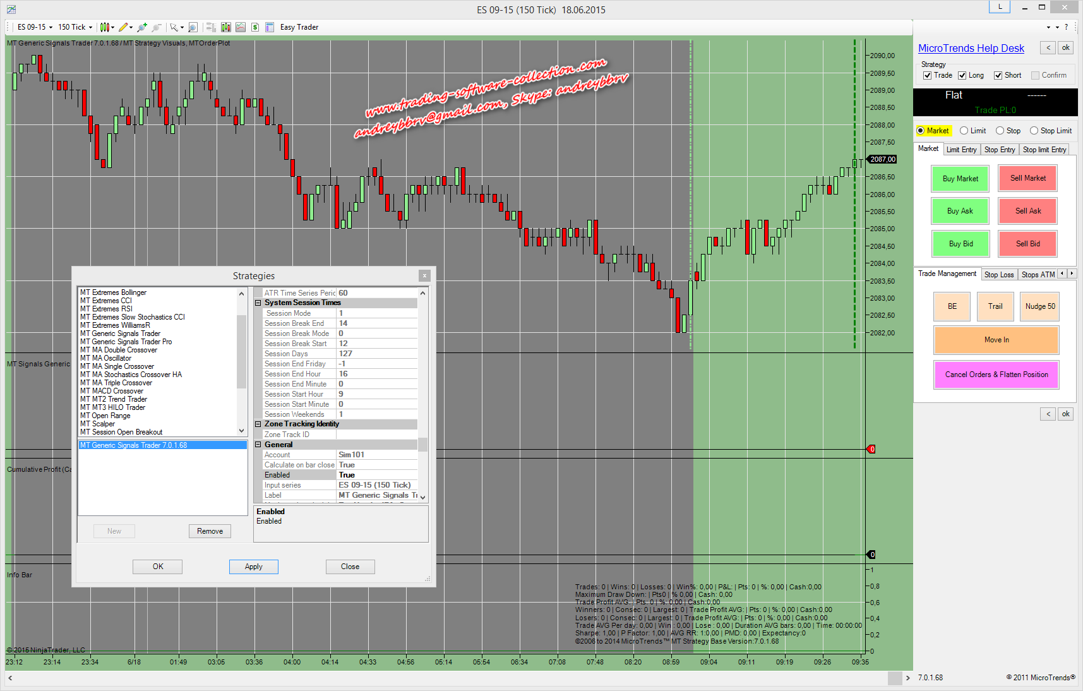The height and width of the screenshot is (691, 1083).
Task: Select the pencil drawing tools icon
Action: 123,27
